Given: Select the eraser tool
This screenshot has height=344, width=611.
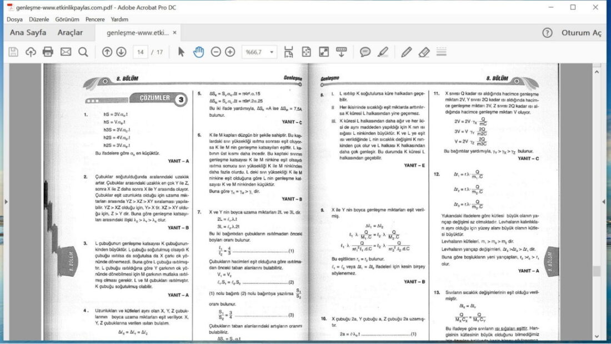Looking at the screenshot, I should tap(424, 52).
